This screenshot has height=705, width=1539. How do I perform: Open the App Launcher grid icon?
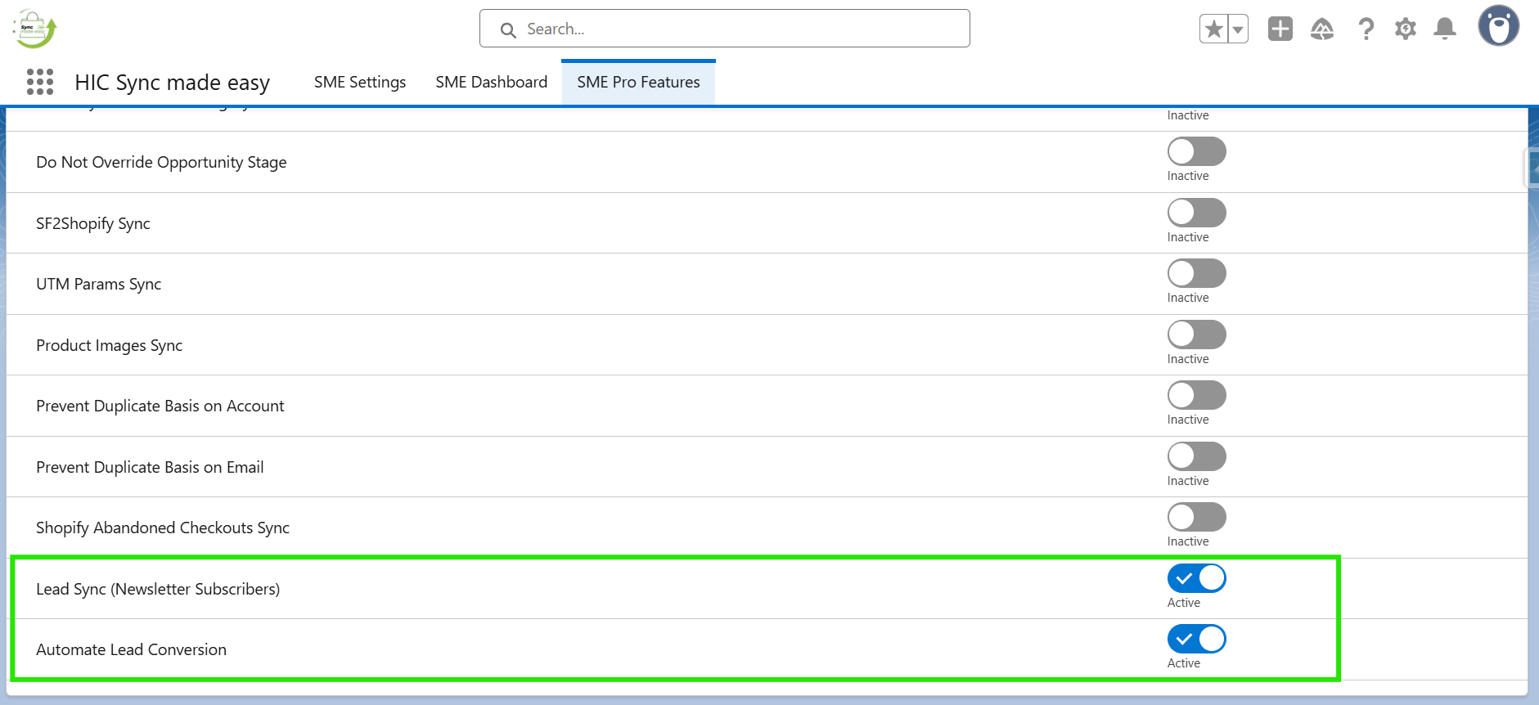(40, 82)
